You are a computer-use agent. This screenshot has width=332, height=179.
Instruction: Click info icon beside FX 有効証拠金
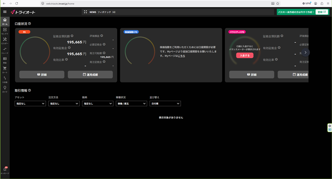click(69, 48)
